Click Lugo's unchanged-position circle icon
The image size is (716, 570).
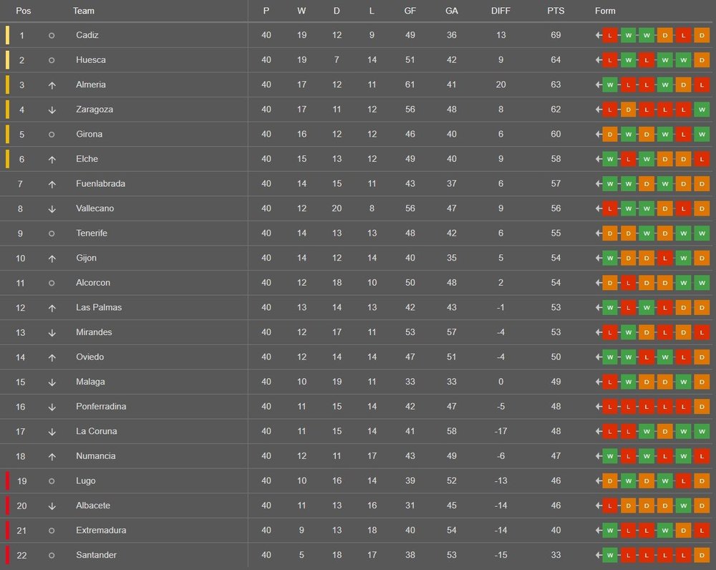pyautogui.click(x=52, y=481)
